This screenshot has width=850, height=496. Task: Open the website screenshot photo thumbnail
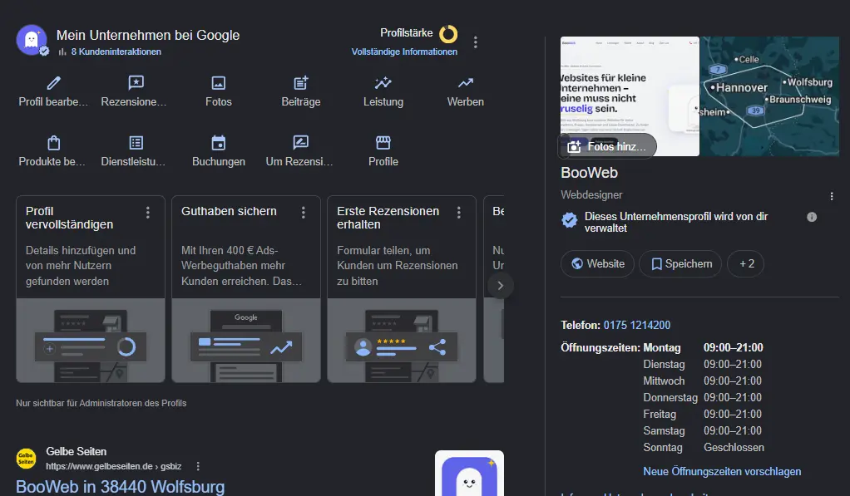630,96
